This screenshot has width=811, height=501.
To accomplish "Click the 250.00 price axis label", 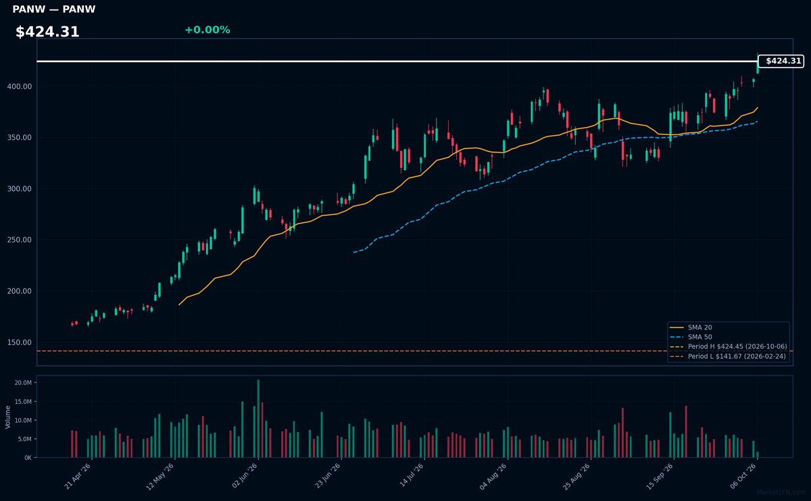I will click(x=21, y=240).
